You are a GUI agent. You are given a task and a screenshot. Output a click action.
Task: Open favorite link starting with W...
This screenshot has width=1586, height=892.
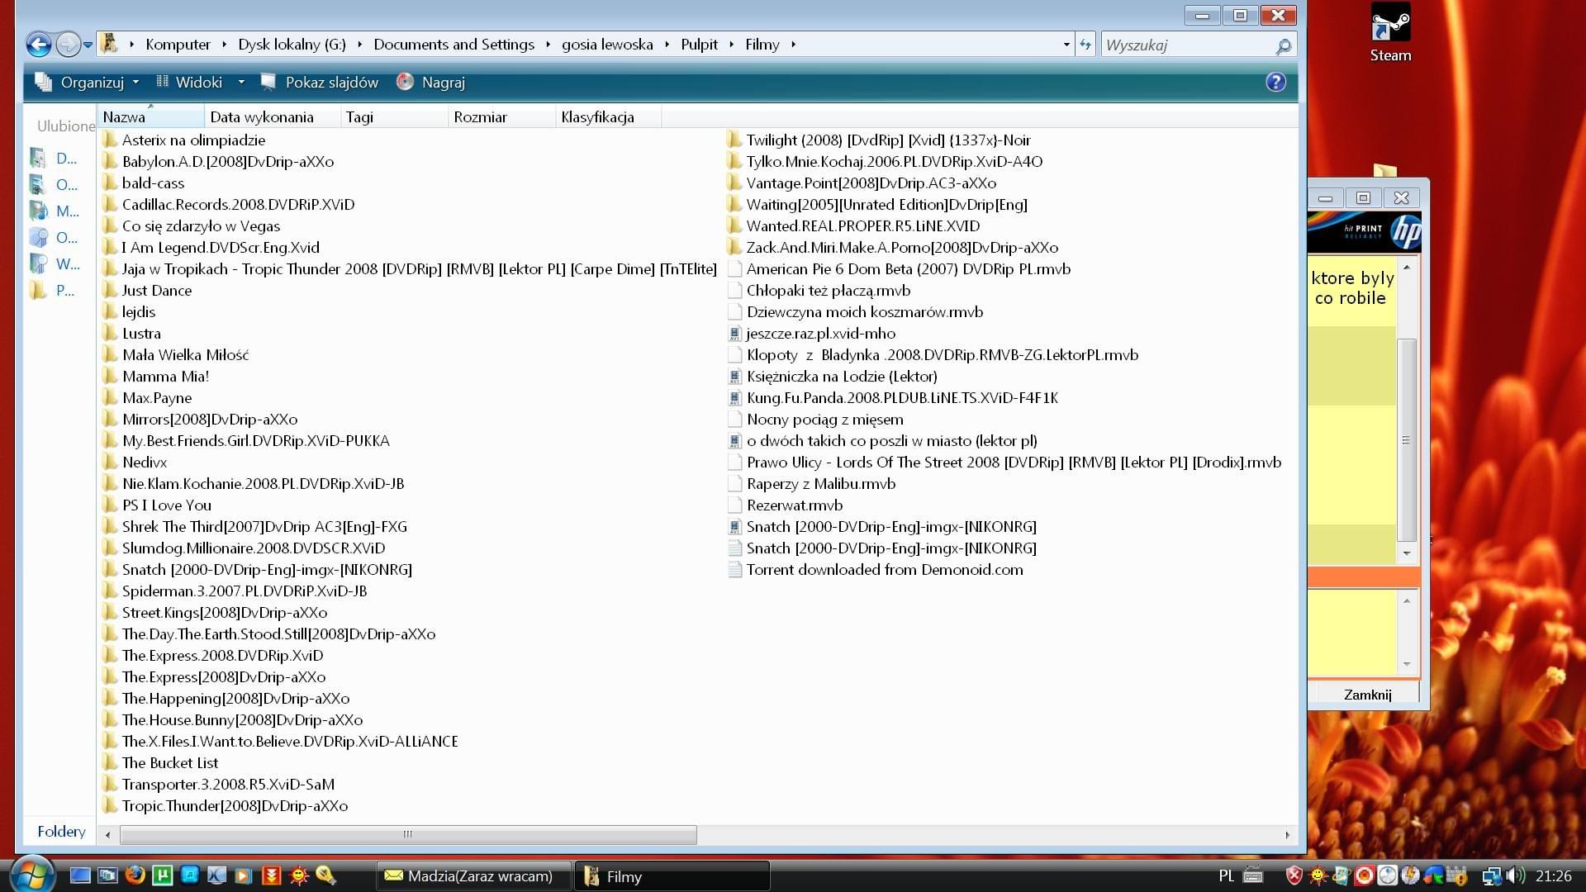tap(55, 264)
